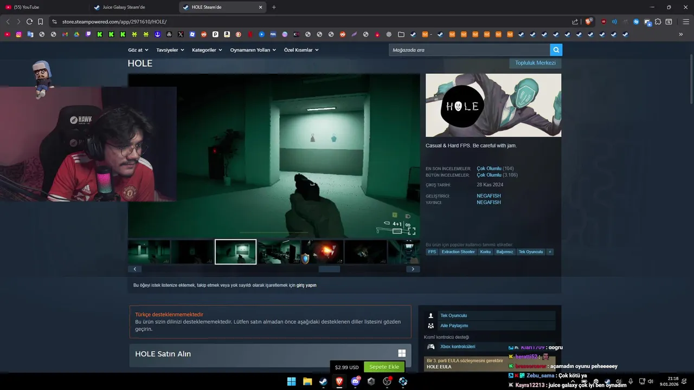Screen dimensions: 694x390
Task: Open Steam from the taskbar
Action: pos(323,381)
